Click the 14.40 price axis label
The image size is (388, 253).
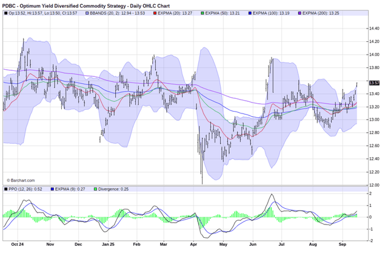(x=374, y=29)
